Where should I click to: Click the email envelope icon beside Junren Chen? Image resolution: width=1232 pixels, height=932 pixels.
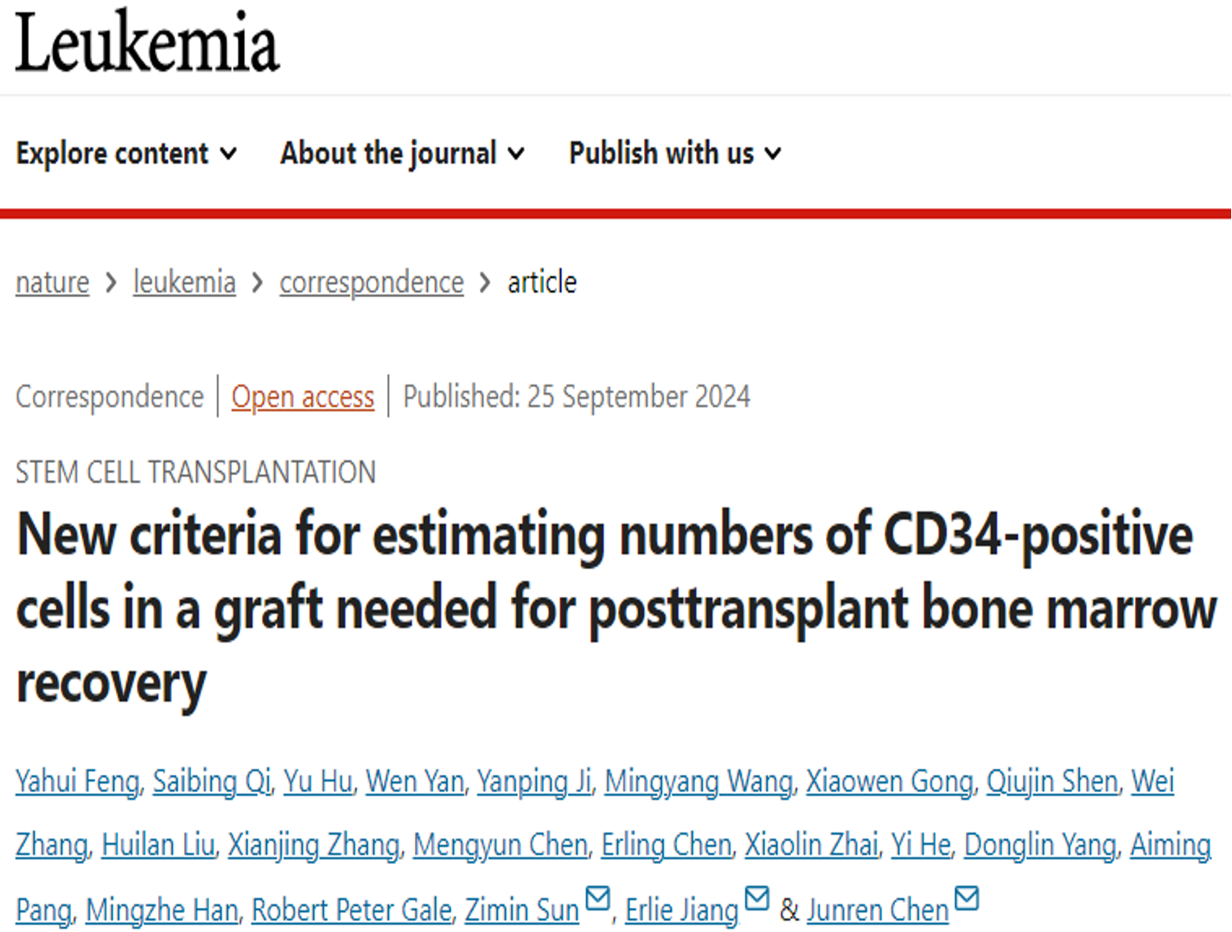(967, 898)
